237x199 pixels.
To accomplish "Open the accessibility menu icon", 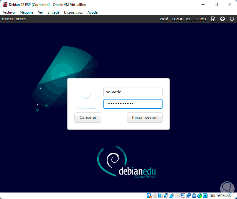I will 223,19.
